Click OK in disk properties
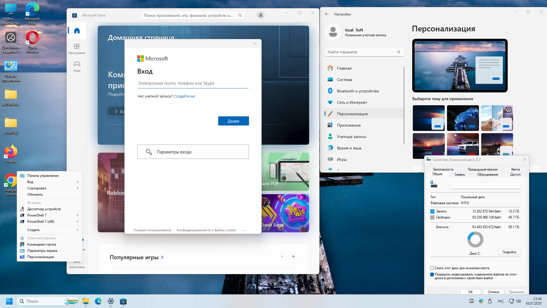Viewport: 547px width, 308px height. 470,292
